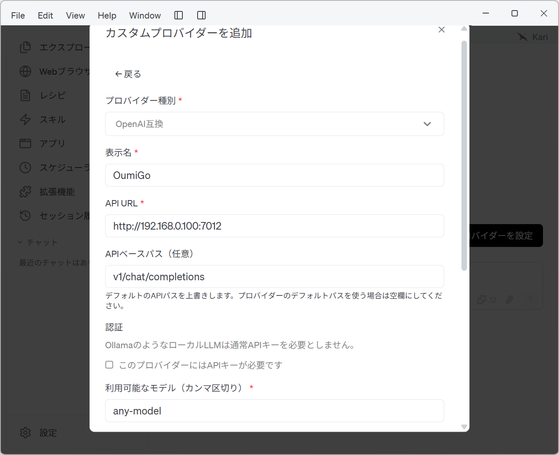This screenshot has width=559, height=455.
Task: Open Session history (セッション履) icon
Action: (x=25, y=216)
